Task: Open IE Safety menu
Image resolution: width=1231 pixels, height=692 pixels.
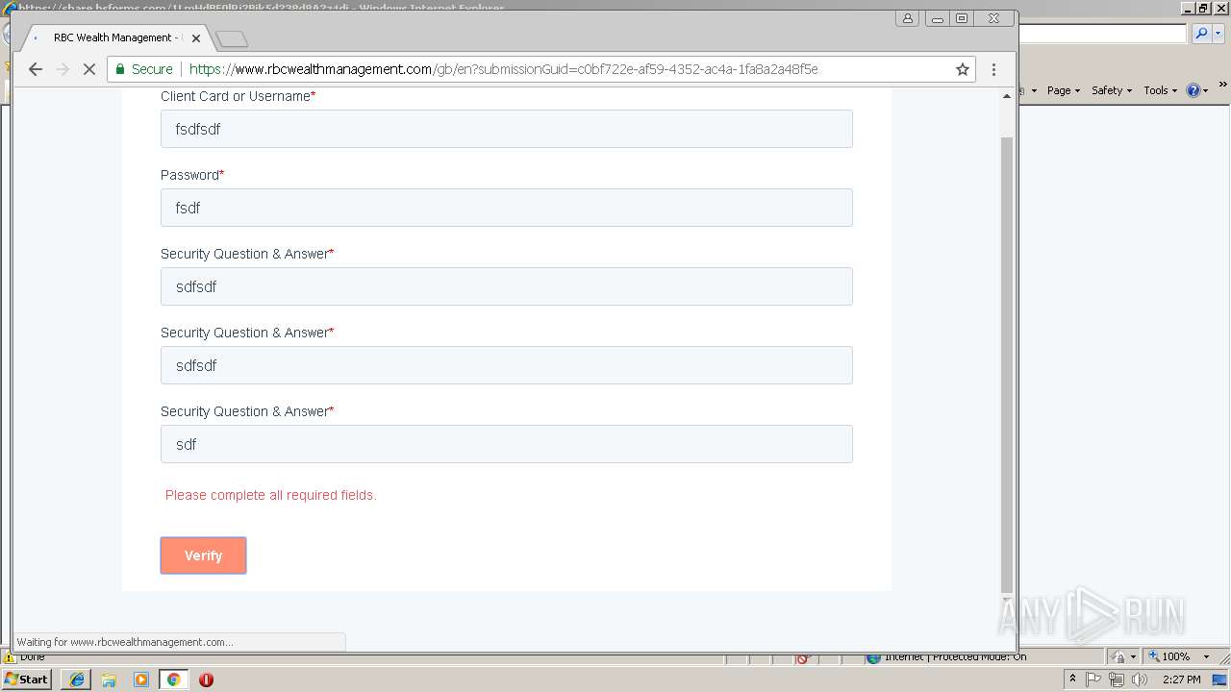Action: [1111, 90]
